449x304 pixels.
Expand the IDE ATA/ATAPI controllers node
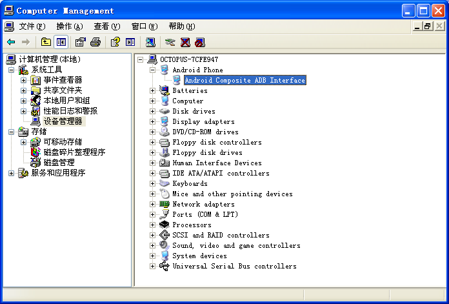pyautogui.click(x=152, y=173)
